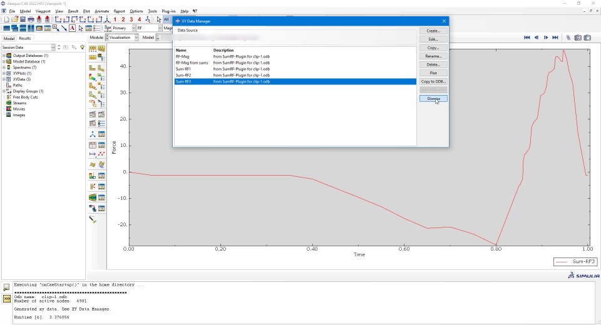Click Copy to ODB... button
Screen dimensions: 601x325
(x=433, y=81)
